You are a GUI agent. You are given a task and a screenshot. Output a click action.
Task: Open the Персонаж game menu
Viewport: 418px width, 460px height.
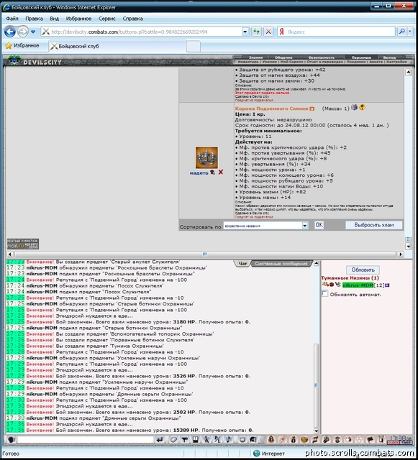pos(361,57)
